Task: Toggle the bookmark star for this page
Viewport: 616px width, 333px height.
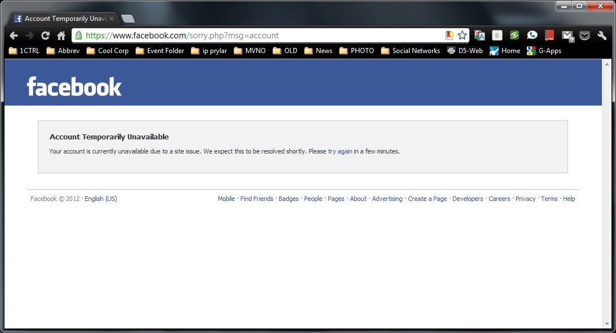Action: 463,35
